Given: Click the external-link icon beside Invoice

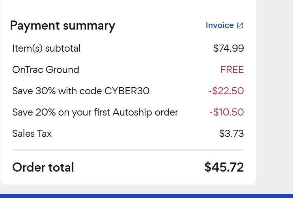Looking at the screenshot, I should click(x=240, y=26).
